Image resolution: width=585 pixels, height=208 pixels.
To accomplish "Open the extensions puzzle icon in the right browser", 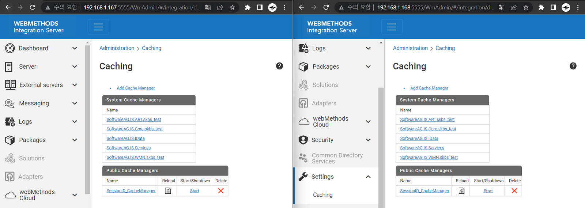I will coord(541,7).
